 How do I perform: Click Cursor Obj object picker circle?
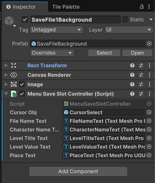pos(149,112)
